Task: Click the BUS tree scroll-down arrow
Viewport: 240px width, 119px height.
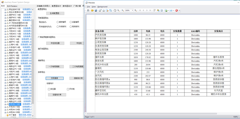Action: (x=33, y=116)
